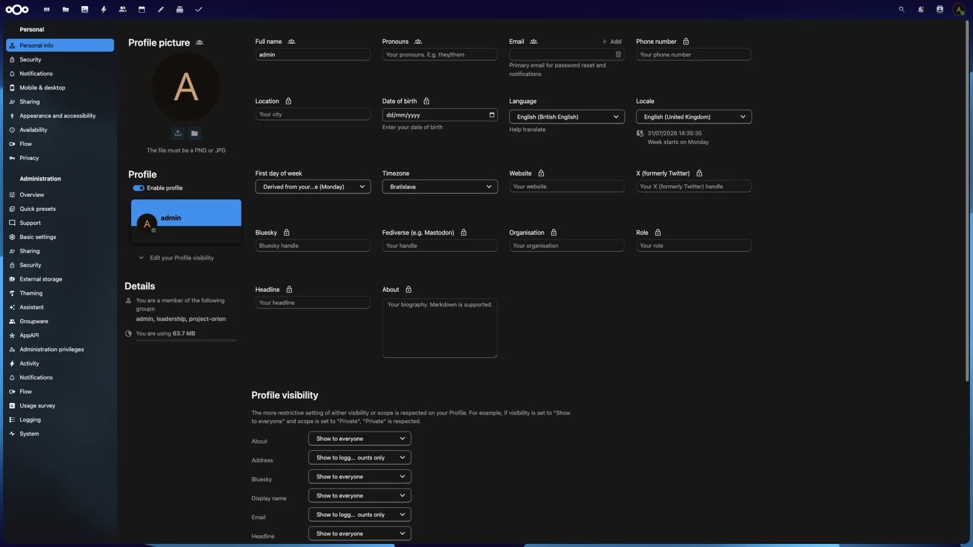Open About visibility dropdown
Screen dimensions: 973x547
pos(360,438)
